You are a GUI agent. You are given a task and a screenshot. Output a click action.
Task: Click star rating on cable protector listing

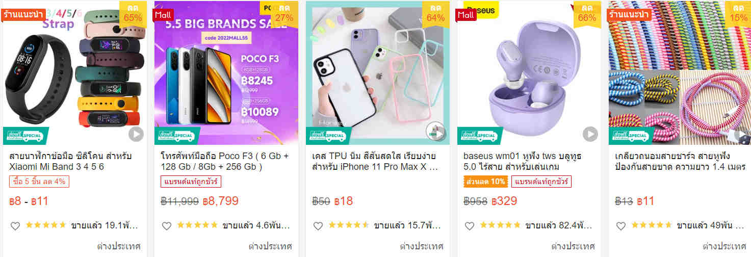coord(651,225)
